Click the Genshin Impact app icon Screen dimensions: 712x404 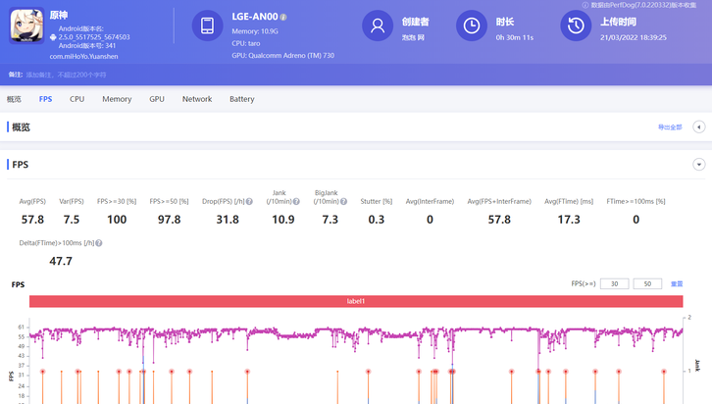tap(26, 27)
